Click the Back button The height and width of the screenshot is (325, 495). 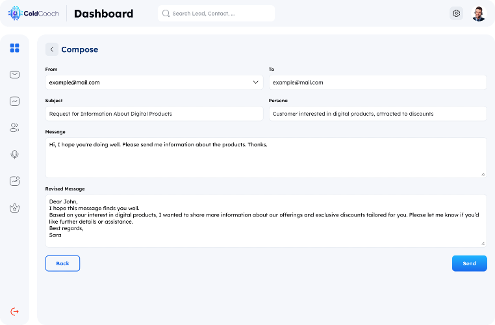click(x=62, y=263)
